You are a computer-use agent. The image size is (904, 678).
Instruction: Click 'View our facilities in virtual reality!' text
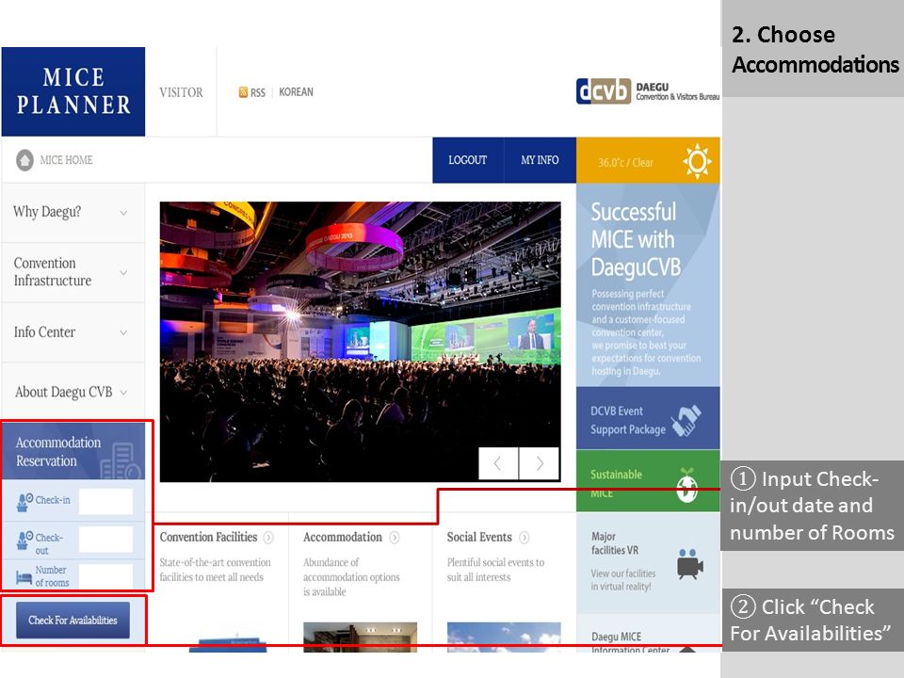[x=623, y=580]
